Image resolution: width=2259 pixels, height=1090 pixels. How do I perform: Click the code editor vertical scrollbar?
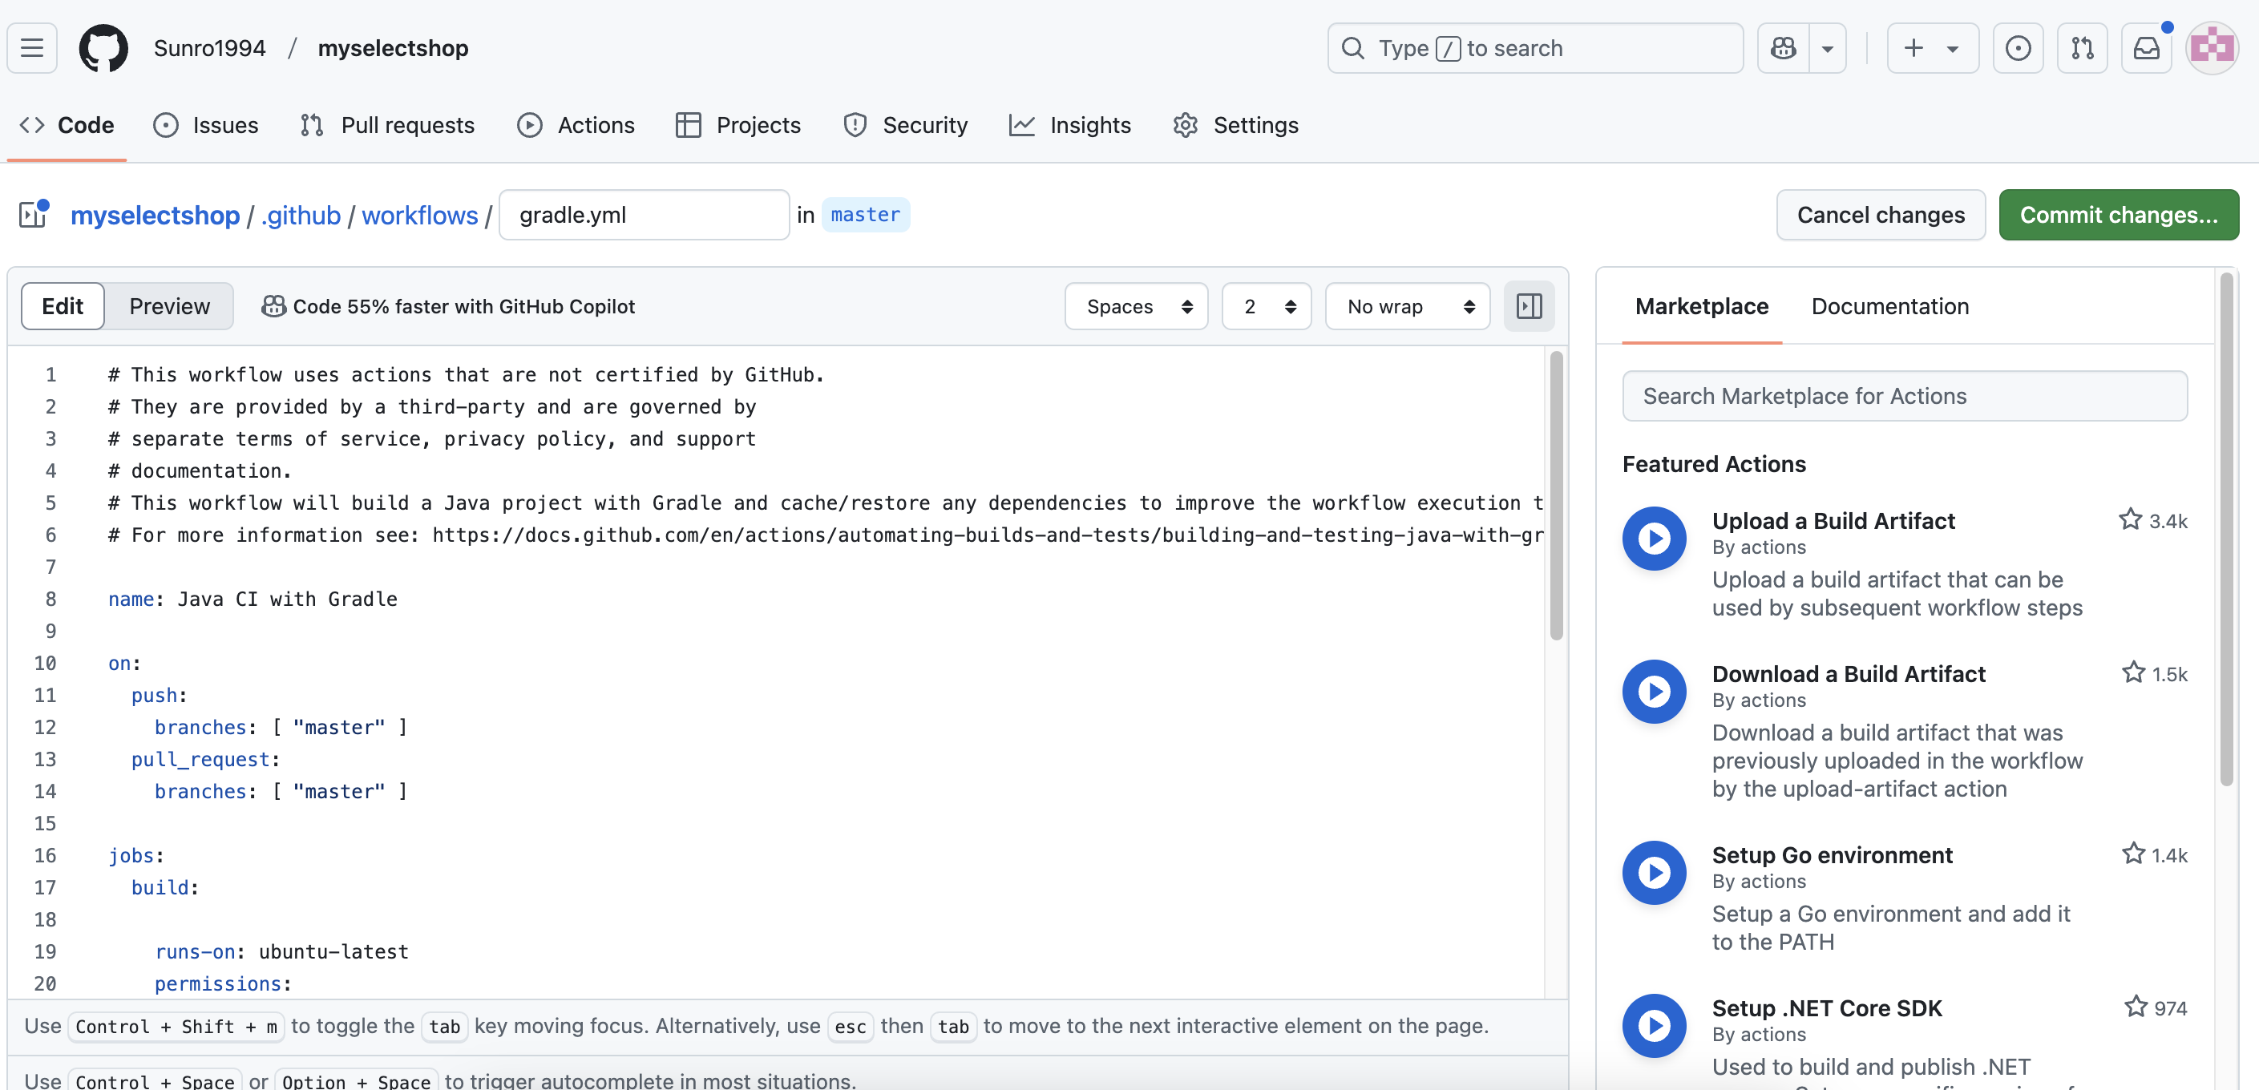click(1556, 495)
